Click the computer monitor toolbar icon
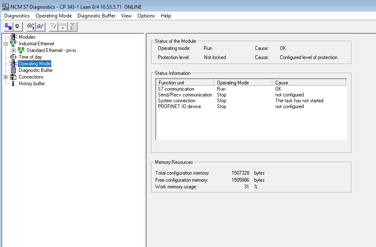Screen dimensions: 376x247 coord(17,27)
